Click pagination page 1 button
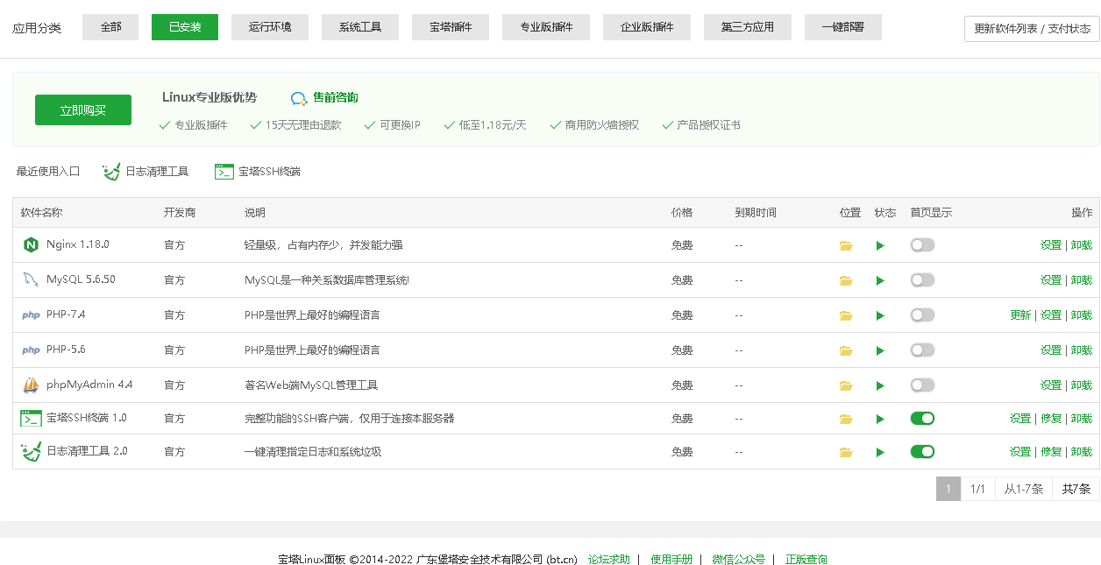Screen dimensions: 1101x565 point(948,489)
